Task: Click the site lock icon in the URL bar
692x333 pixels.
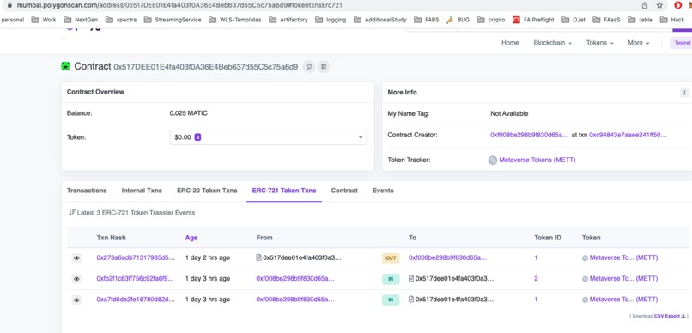Action: click(10, 5)
